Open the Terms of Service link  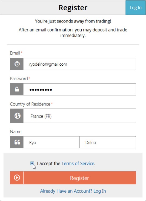78,164
